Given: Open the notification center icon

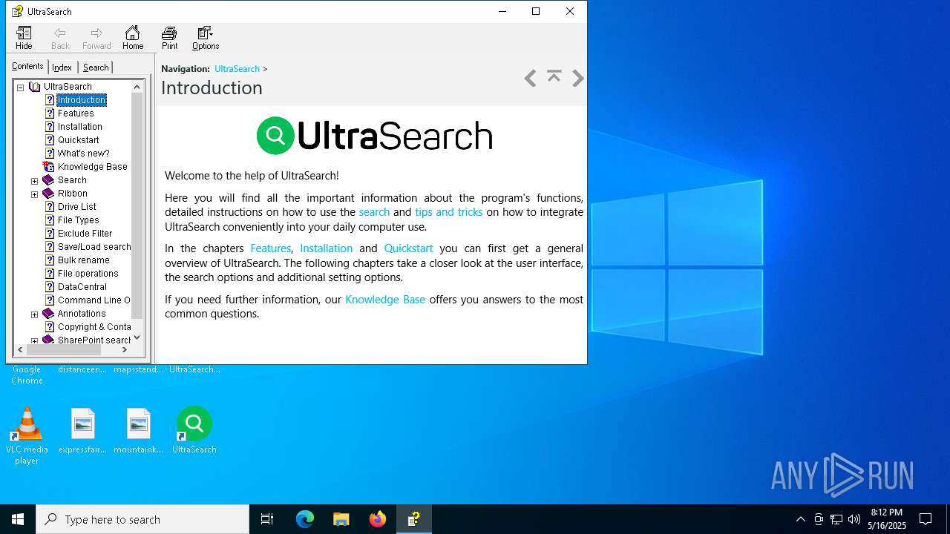Looking at the screenshot, I should coord(926,519).
